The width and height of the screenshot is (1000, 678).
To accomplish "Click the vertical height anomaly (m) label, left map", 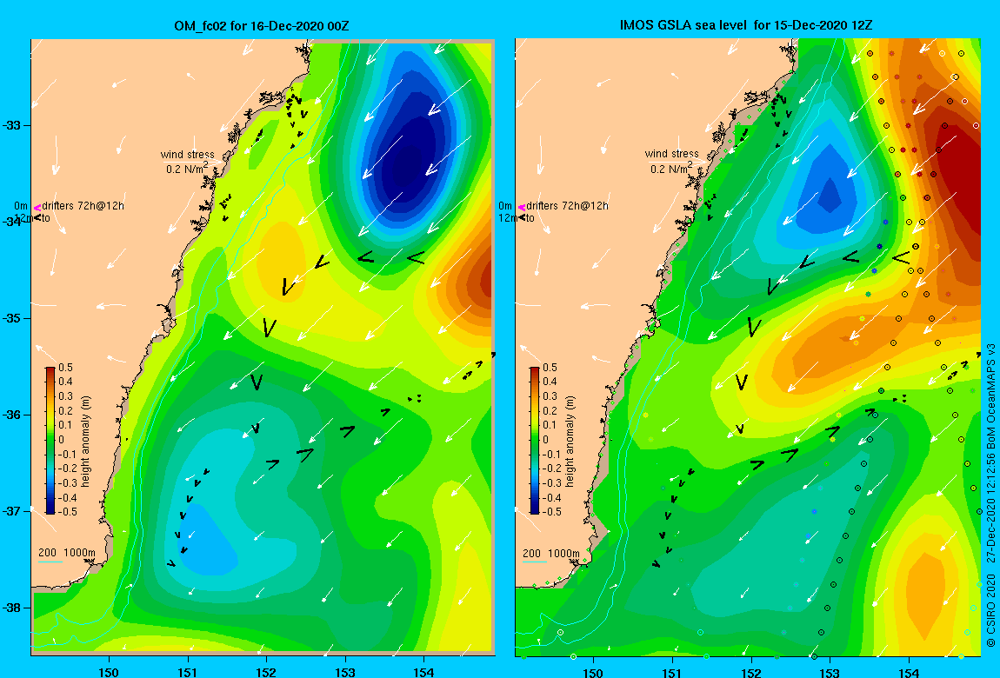I will tap(86, 441).
